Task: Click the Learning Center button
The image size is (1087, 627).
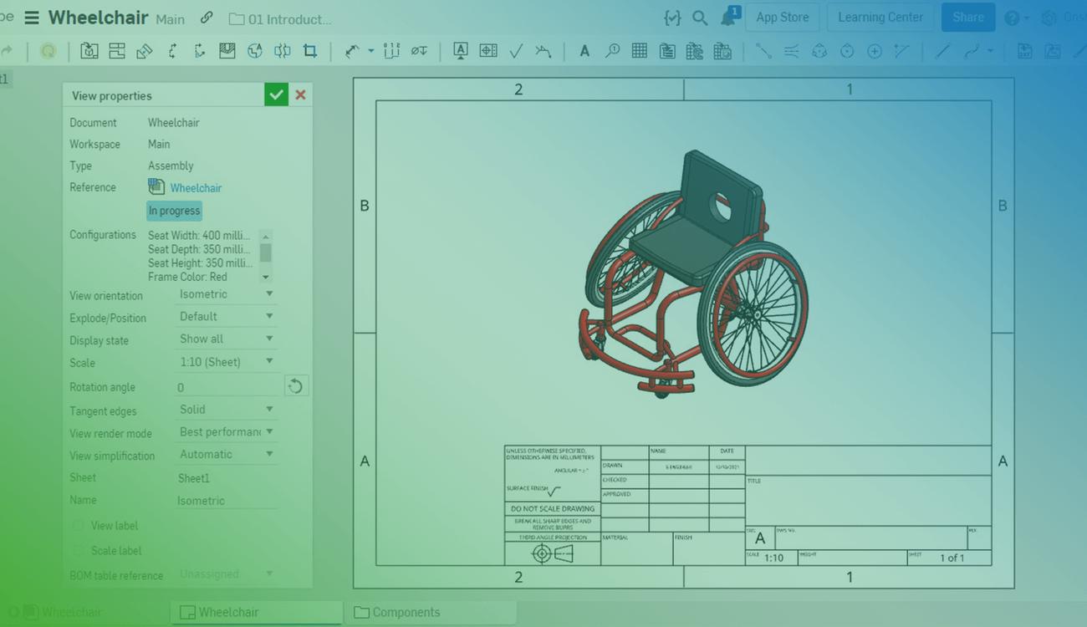Action: point(880,17)
